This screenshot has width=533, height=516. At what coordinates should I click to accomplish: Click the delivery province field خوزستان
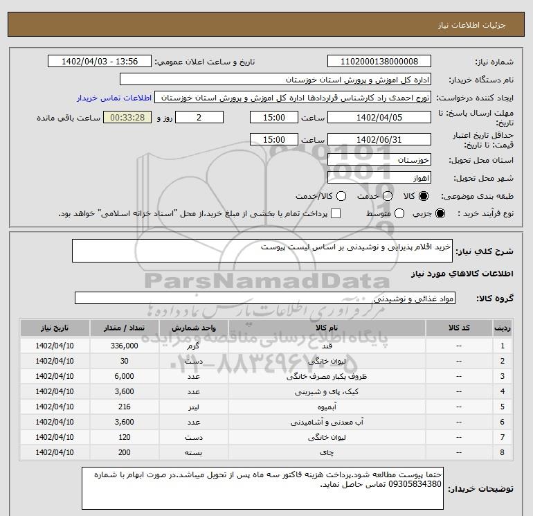(379, 159)
